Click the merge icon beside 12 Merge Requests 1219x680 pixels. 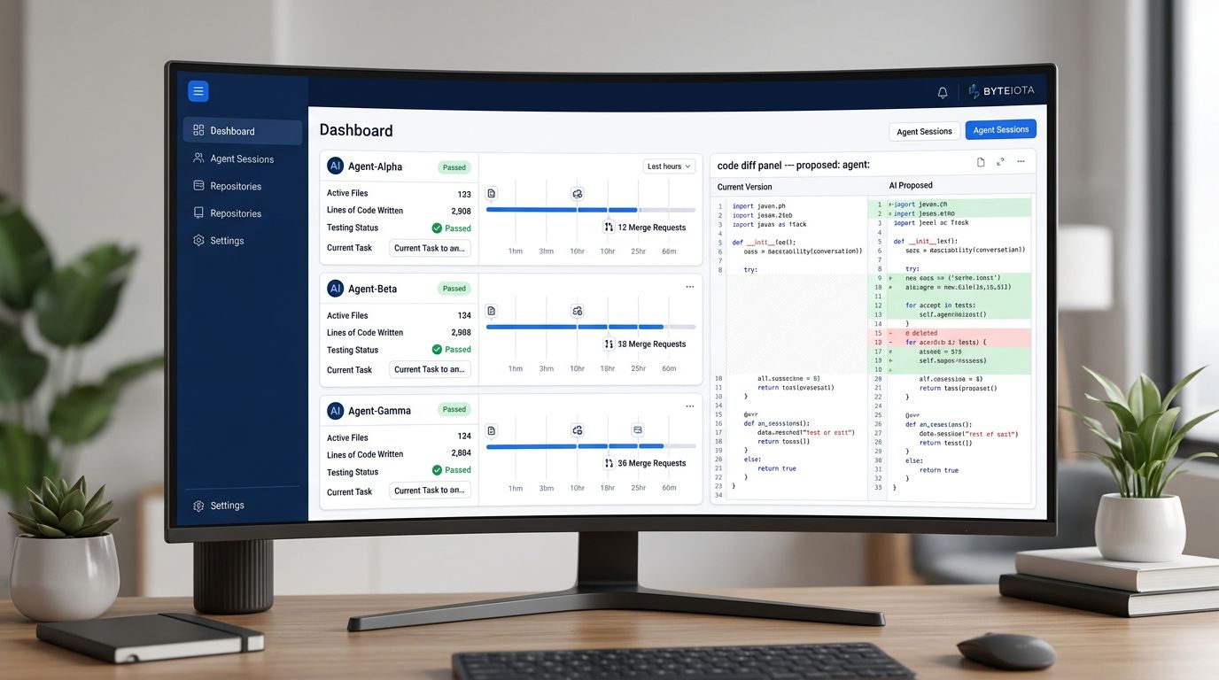(609, 228)
